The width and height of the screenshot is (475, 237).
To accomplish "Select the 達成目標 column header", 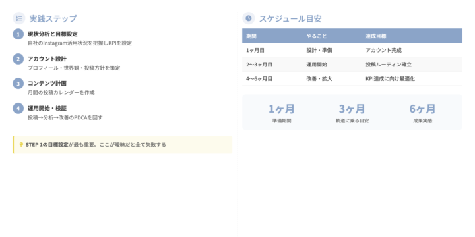I will [375, 36].
